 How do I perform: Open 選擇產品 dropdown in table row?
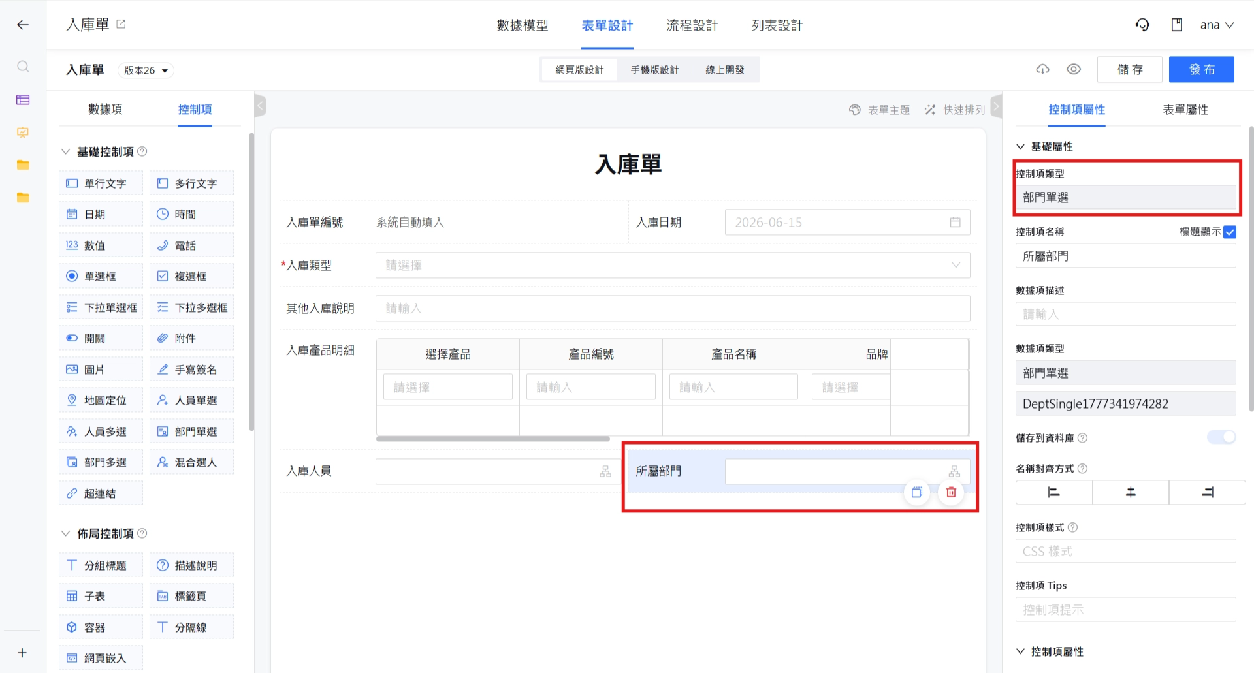[448, 387]
